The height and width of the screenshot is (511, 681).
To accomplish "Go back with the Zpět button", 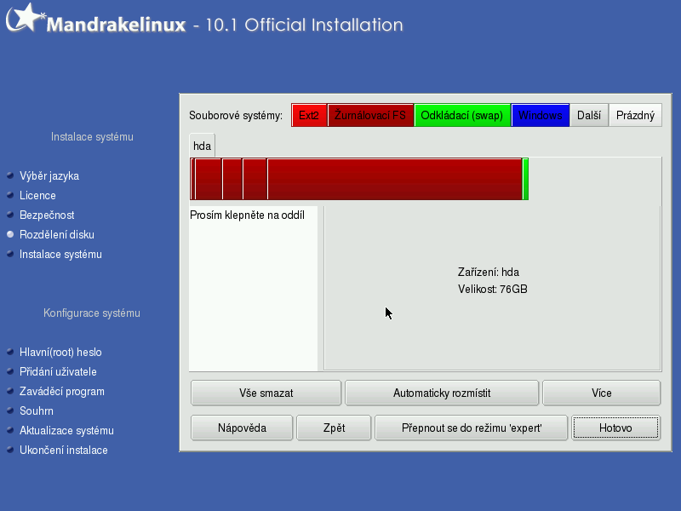I will pyautogui.click(x=334, y=428).
